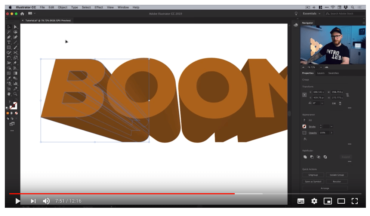The height and width of the screenshot is (216, 370).
Task: Open Navigator zoom level dropdown
Action: [x=321, y=68]
